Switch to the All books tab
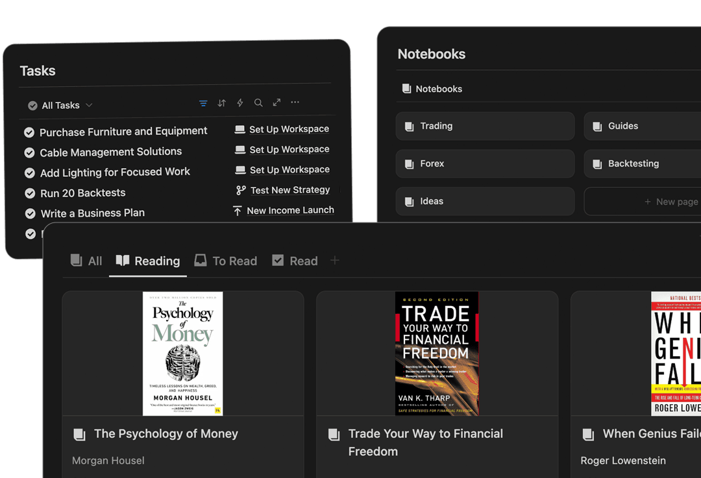 point(86,261)
